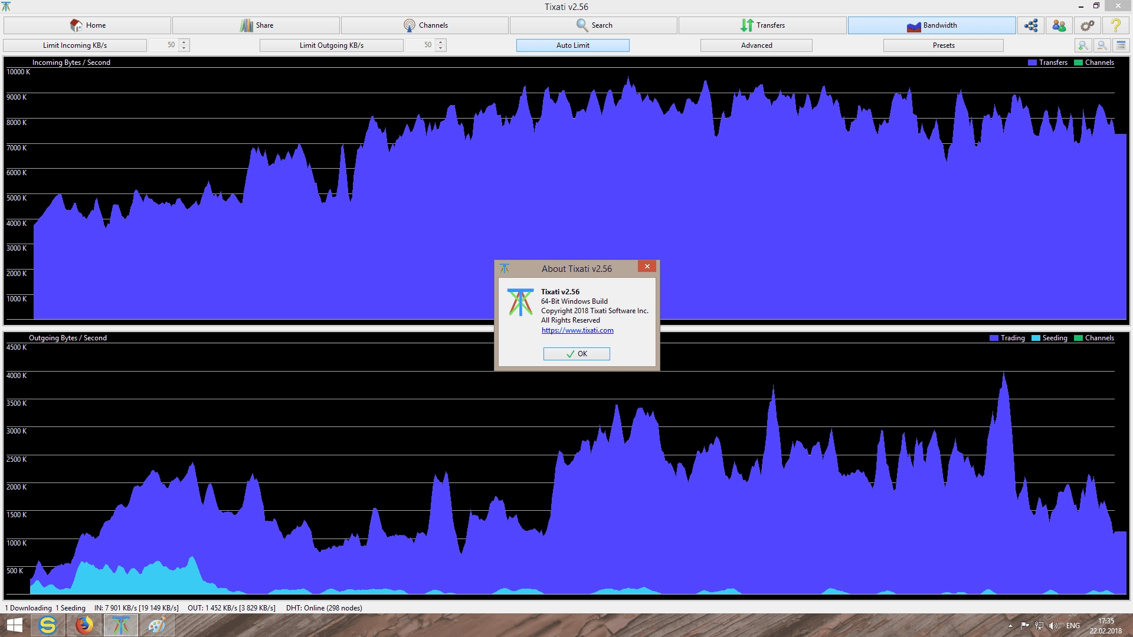Open the Advanced bandwidth options
The width and height of the screenshot is (1133, 637).
pyautogui.click(x=757, y=45)
